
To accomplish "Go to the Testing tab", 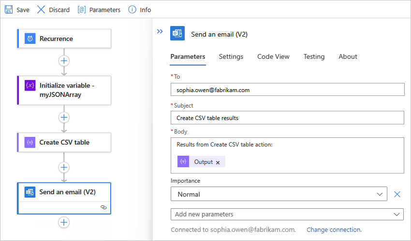I will [x=314, y=56].
